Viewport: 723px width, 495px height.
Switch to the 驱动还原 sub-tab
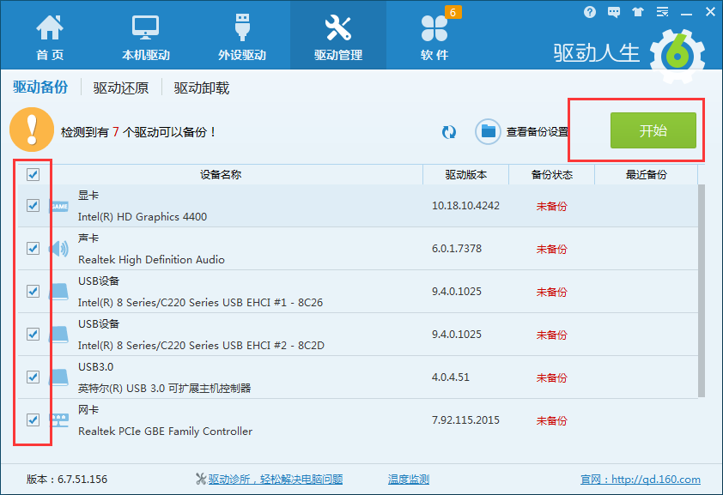(121, 88)
